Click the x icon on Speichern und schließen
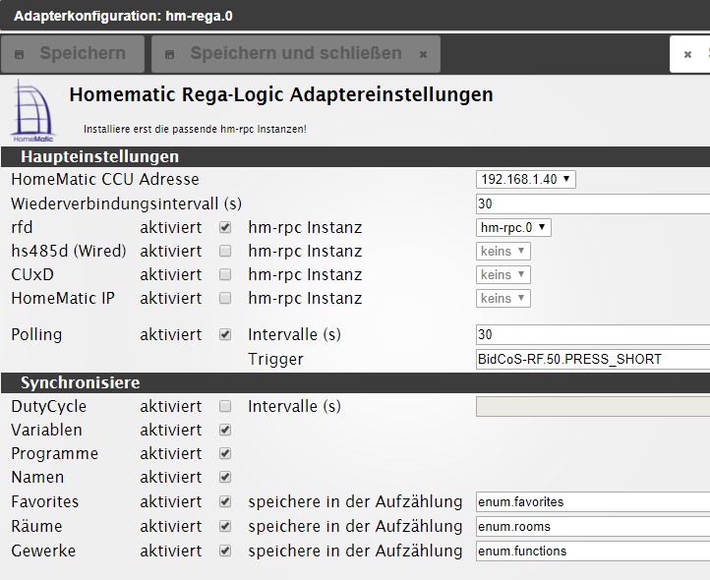Image resolution: width=710 pixels, height=580 pixels. pos(424,55)
